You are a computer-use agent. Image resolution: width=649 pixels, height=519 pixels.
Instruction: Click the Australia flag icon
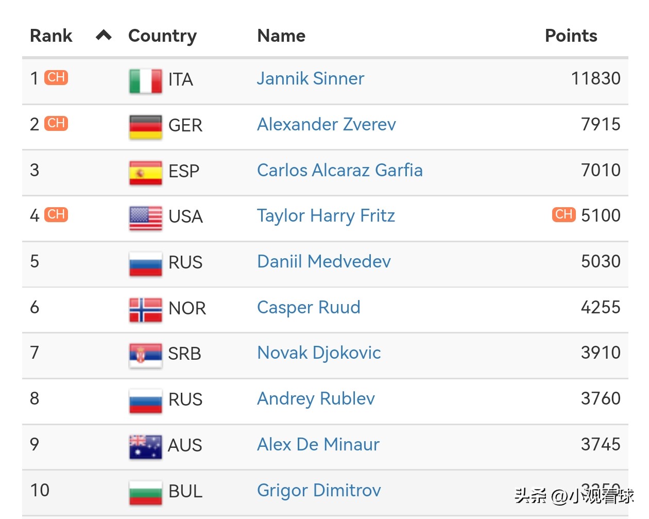click(146, 446)
